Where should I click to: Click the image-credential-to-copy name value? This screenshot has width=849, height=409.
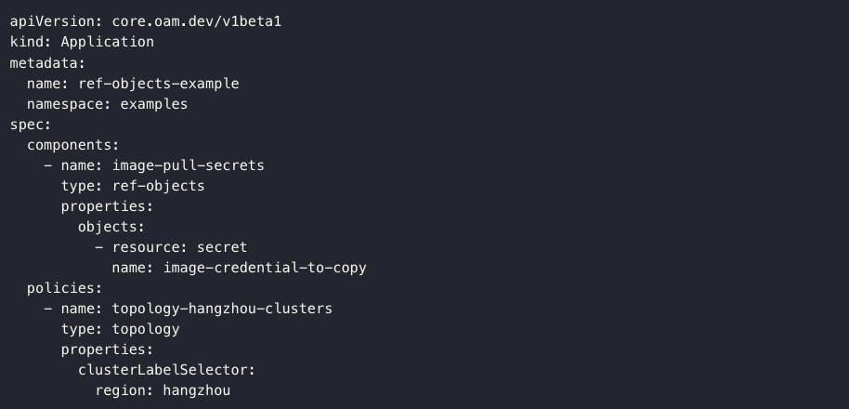[x=265, y=268]
